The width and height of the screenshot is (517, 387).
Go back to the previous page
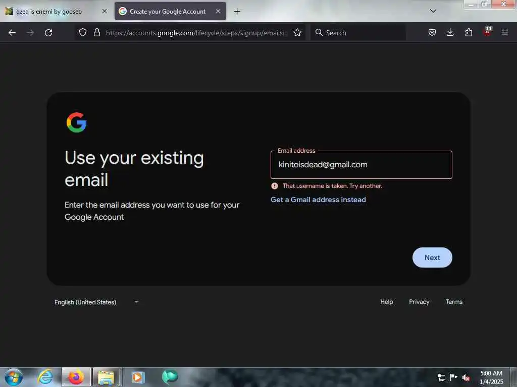coord(12,33)
